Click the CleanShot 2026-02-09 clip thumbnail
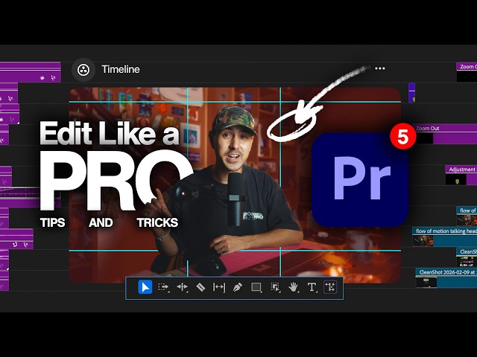Screen dimensions: 477x357 pos(426,283)
